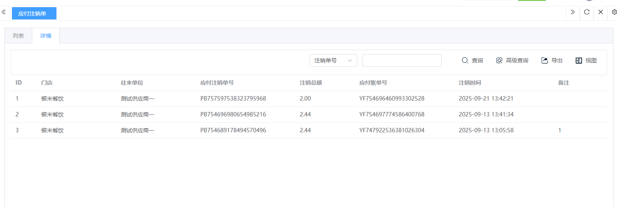Switch to the 列表 tab
The image size is (617, 207).
pos(18,36)
